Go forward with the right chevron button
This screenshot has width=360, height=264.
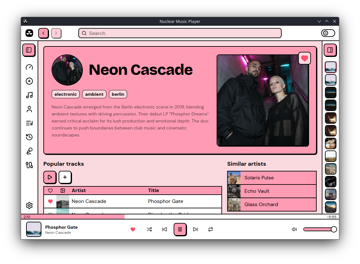coord(56,33)
